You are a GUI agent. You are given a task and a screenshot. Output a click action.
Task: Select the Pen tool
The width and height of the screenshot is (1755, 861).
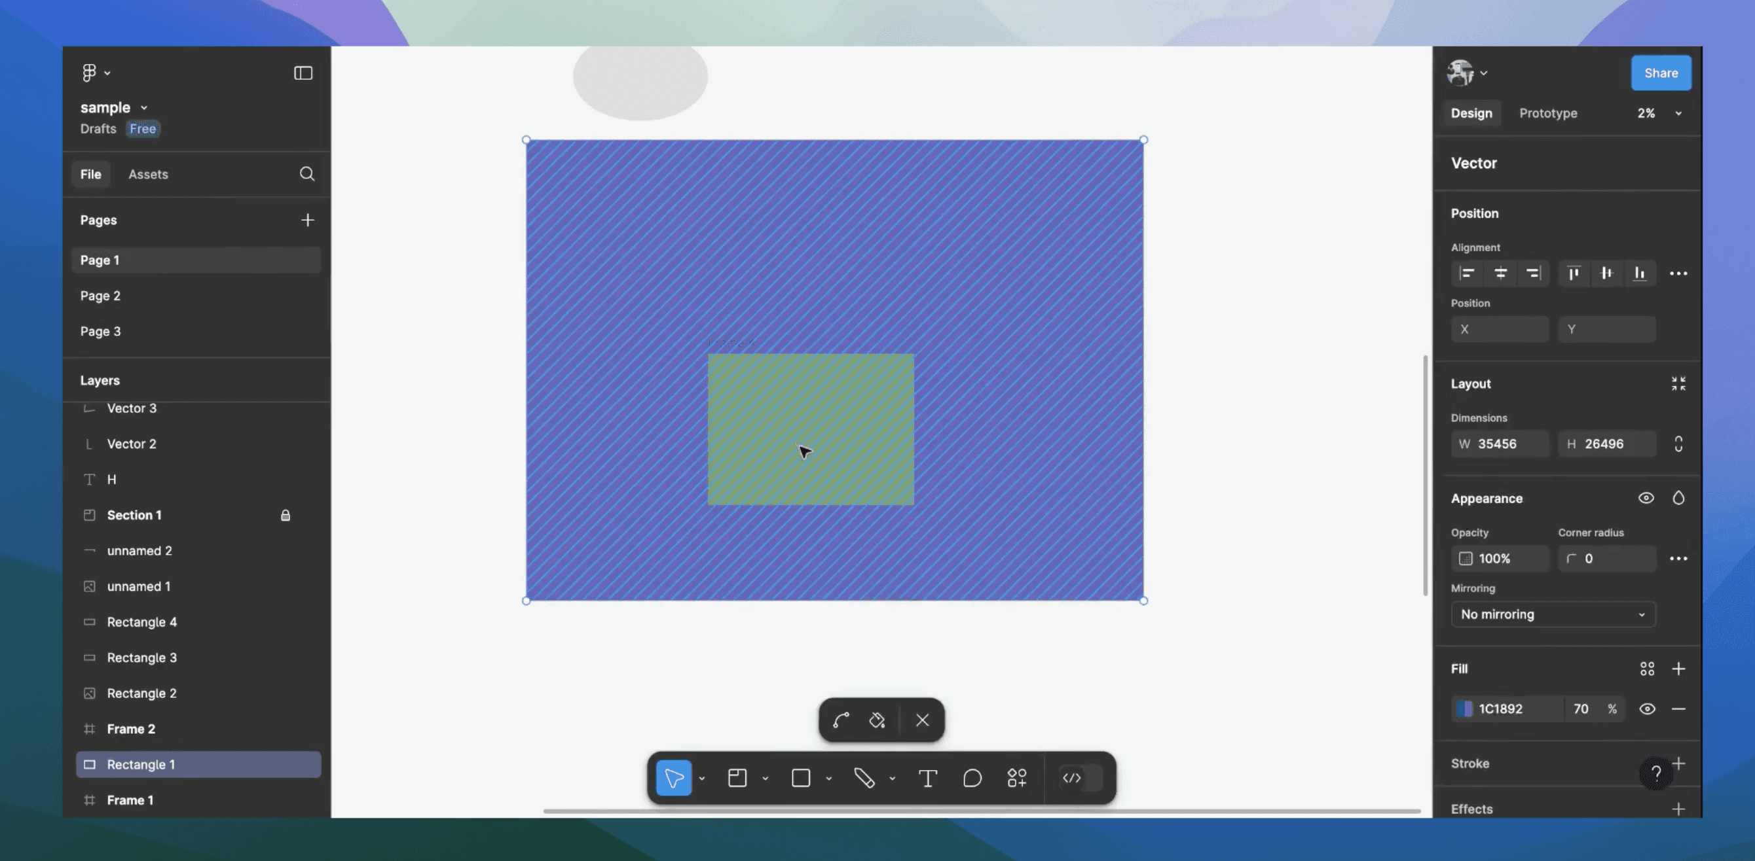(x=865, y=777)
